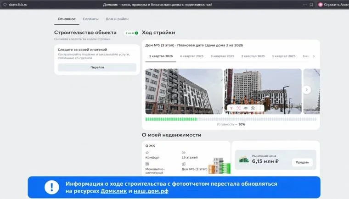Click the 'Комфорт' class label
The image size is (349, 199).
pos(152,157)
